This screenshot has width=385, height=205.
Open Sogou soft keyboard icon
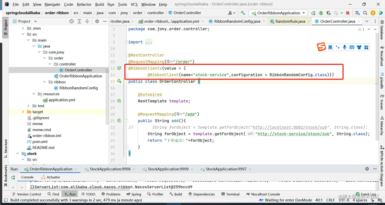coord(352,47)
